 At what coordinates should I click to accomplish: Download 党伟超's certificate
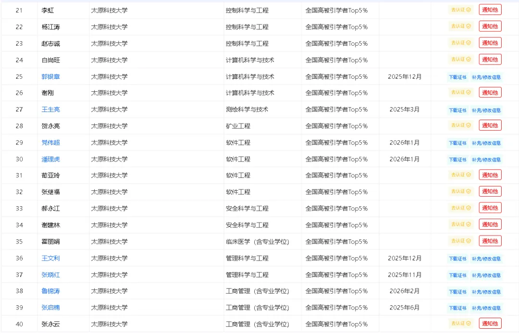click(457, 143)
